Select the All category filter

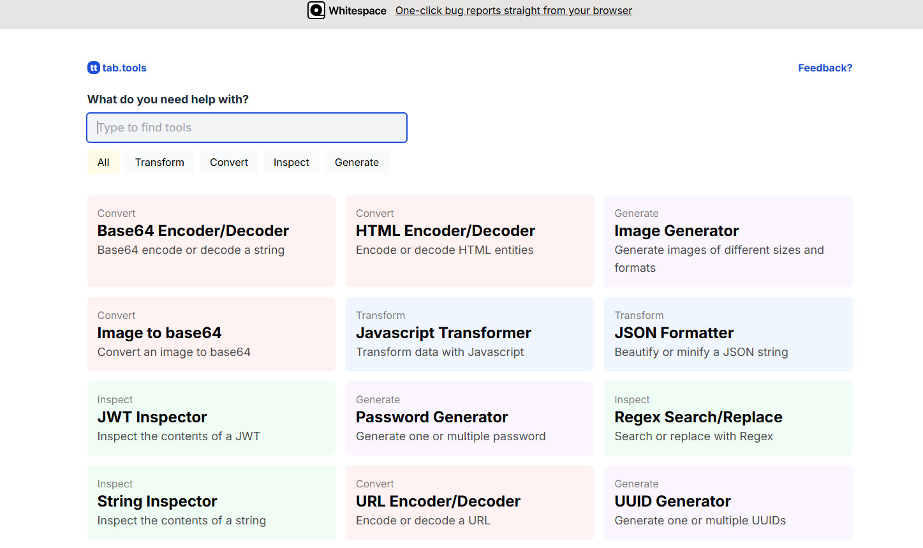pyautogui.click(x=103, y=161)
